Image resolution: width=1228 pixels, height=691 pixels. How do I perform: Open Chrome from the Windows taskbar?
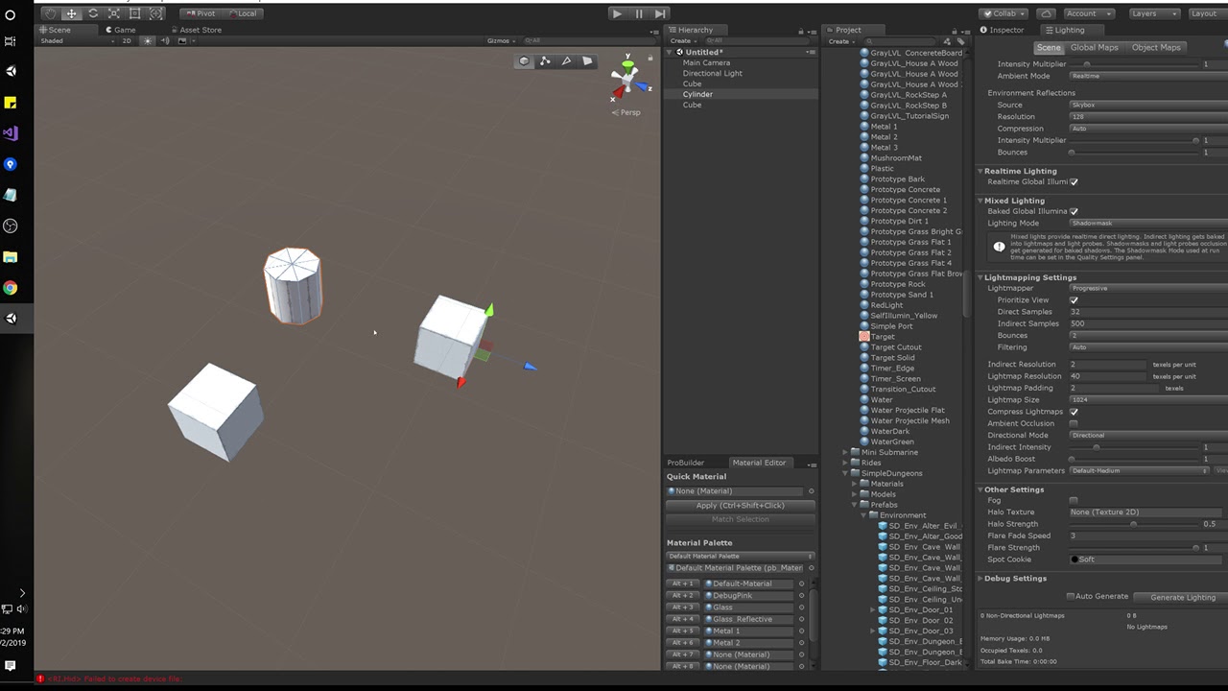[x=11, y=288]
